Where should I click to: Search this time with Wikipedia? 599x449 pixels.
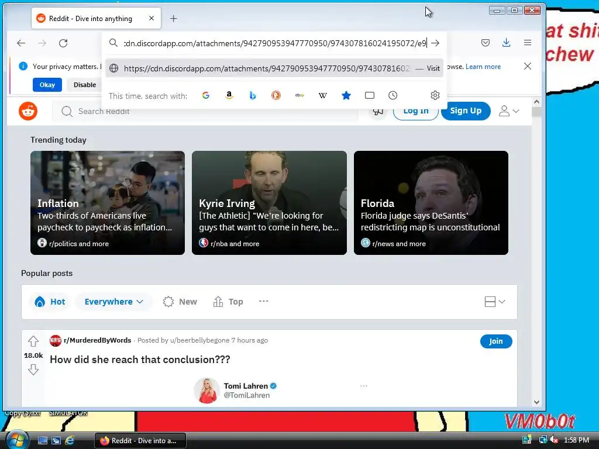323,95
